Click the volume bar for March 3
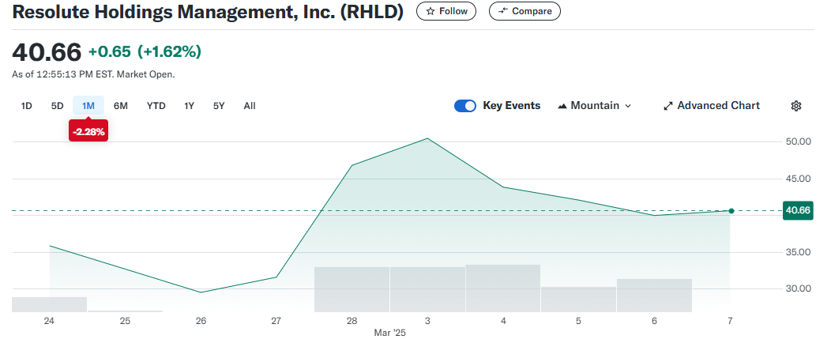Image resolution: width=831 pixels, height=343 pixels. [x=427, y=289]
